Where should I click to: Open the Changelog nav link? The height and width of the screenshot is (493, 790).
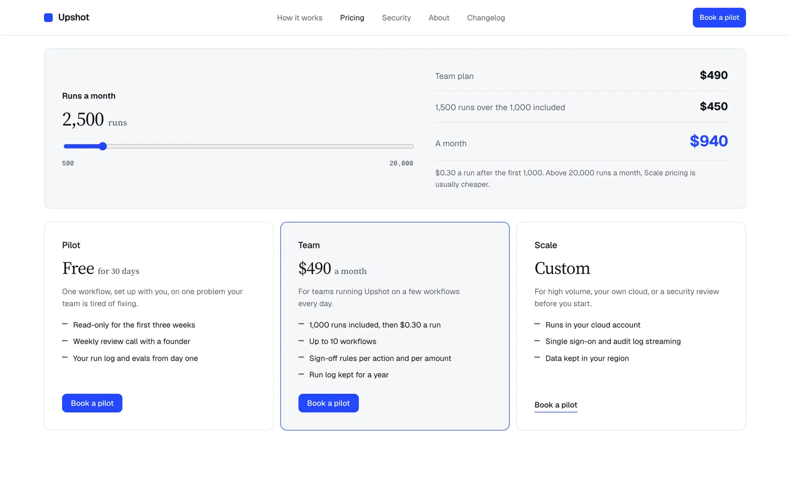(x=486, y=18)
